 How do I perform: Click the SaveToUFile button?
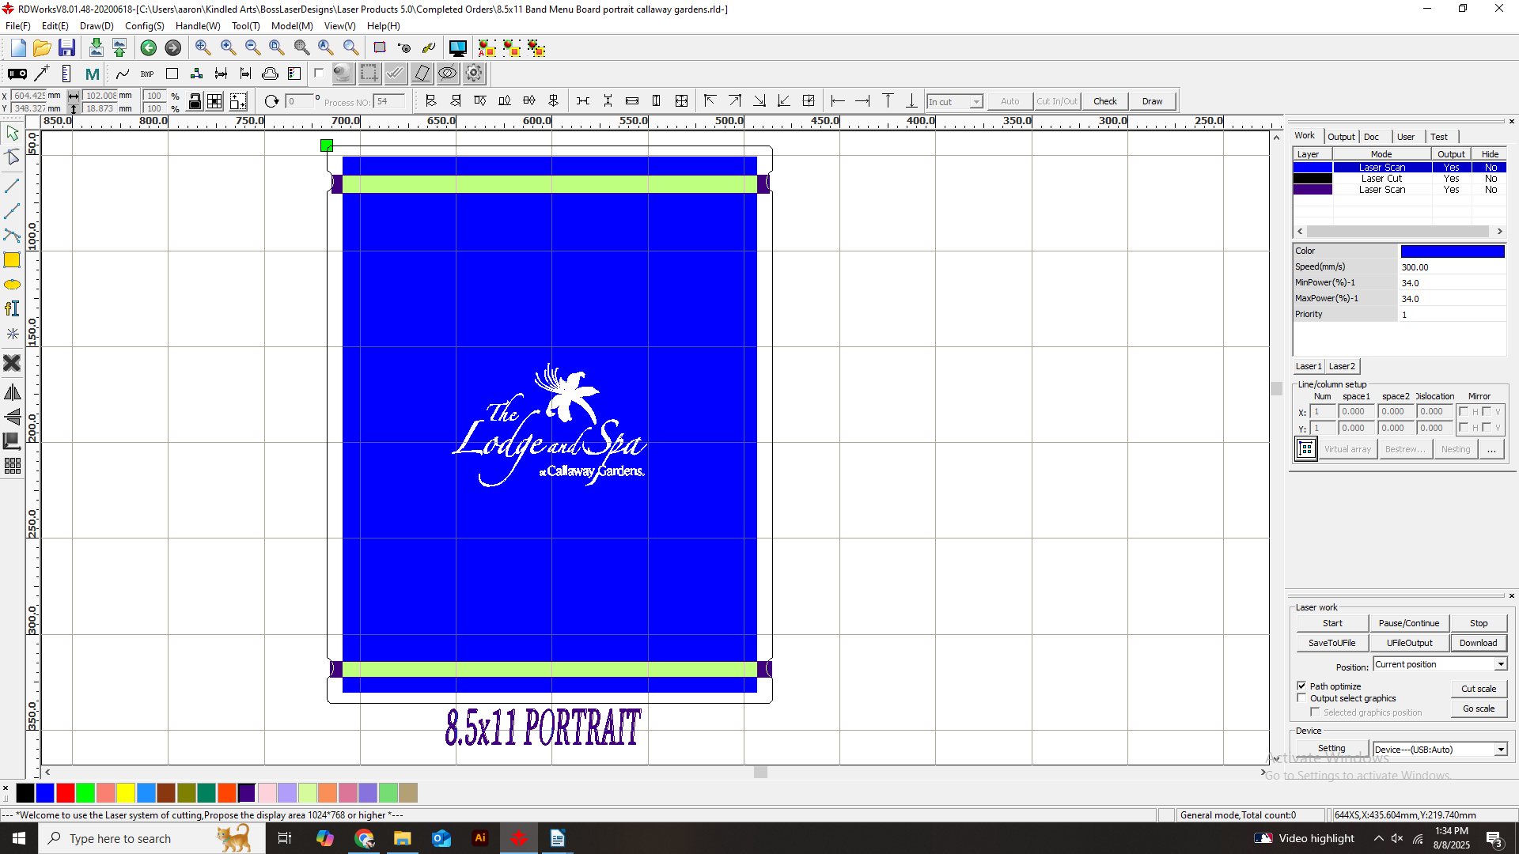pyautogui.click(x=1332, y=643)
